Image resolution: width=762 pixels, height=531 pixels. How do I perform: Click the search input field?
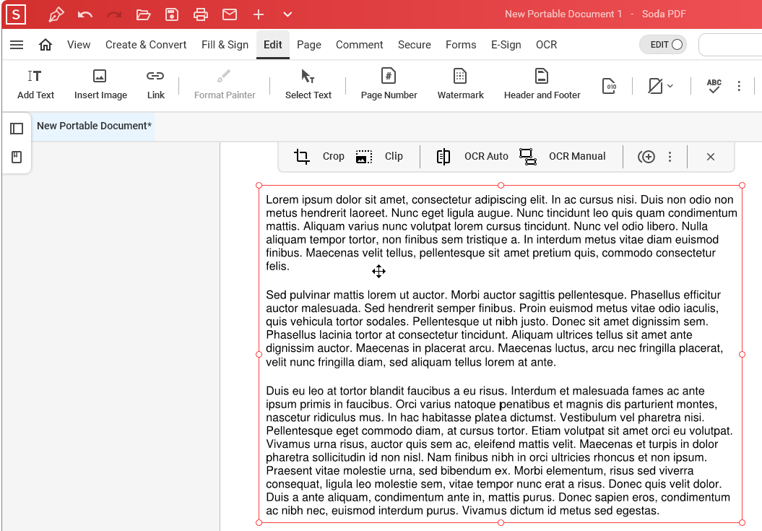730,45
